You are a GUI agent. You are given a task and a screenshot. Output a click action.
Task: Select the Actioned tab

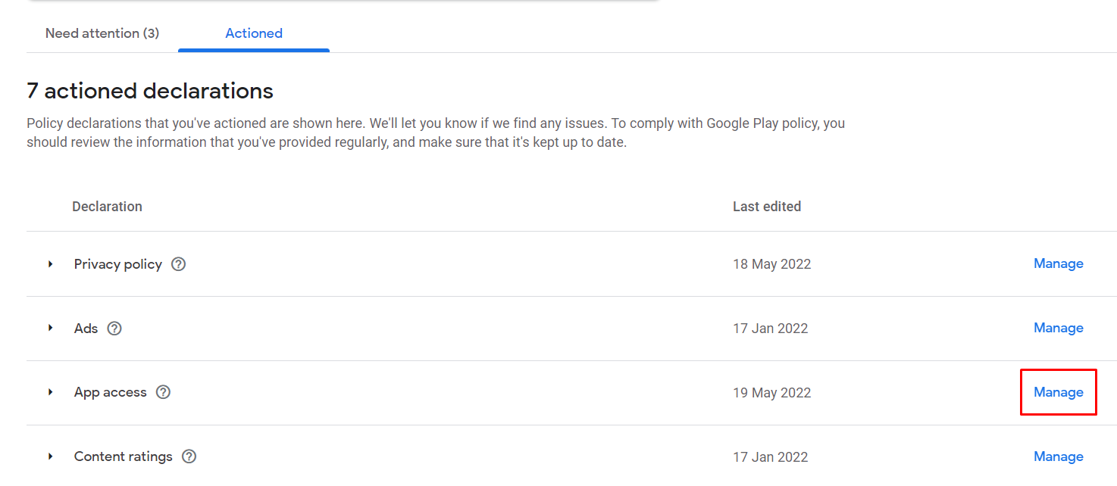(254, 33)
